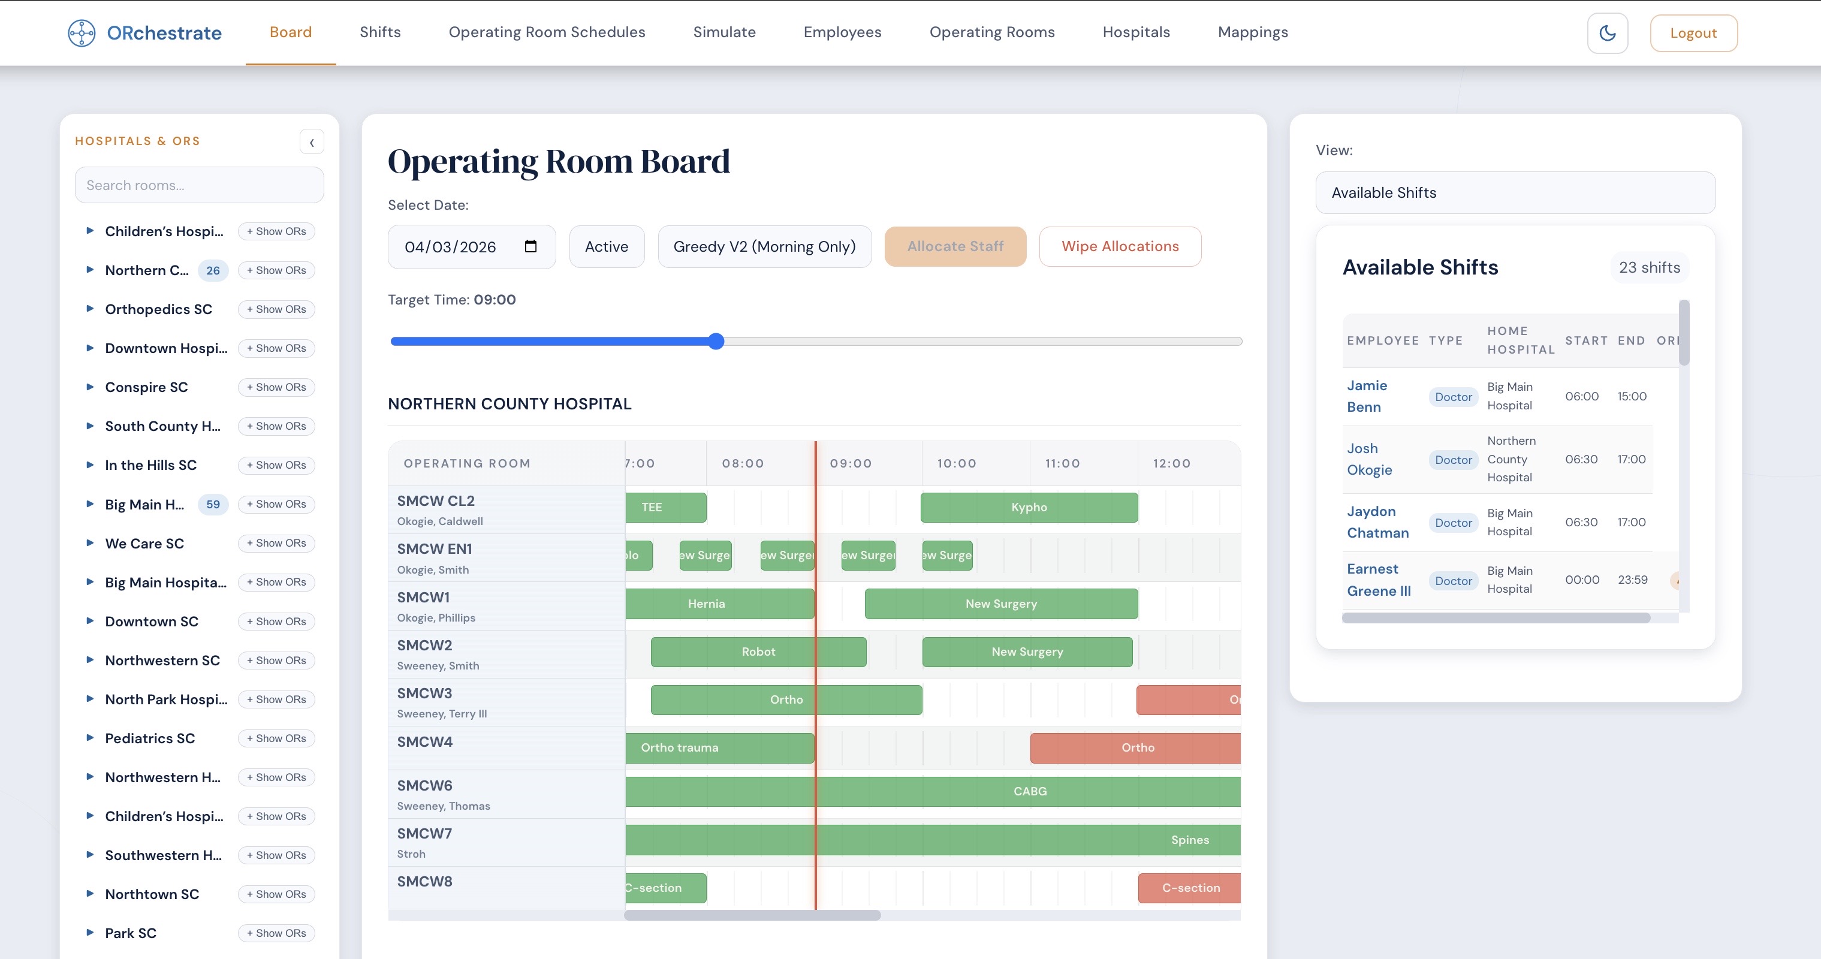The width and height of the screenshot is (1821, 959).
Task: Open the date picker calendar icon
Action: point(530,246)
